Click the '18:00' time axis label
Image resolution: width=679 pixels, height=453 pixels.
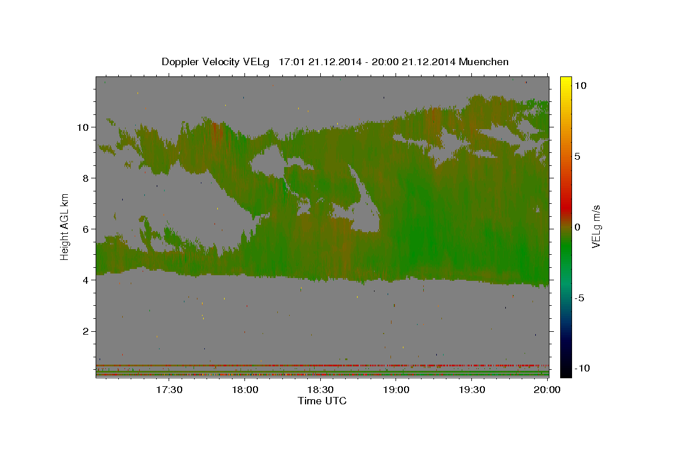tap(245, 390)
